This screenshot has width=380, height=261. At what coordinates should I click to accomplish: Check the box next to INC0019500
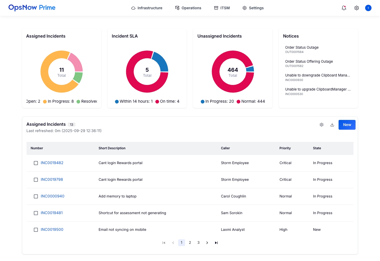[x=36, y=230]
